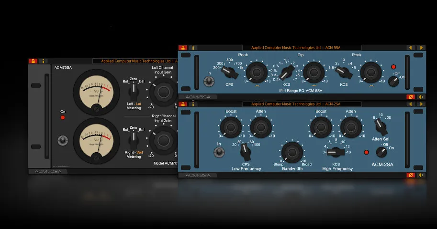Turn the Off/On power knob on ACM-5SA
This screenshot has height=229, width=437.
tap(393, 81)
